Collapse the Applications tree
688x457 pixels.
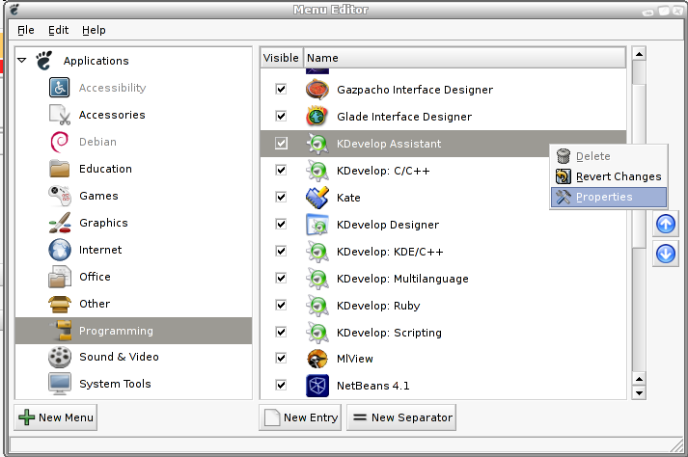[22, 60]
